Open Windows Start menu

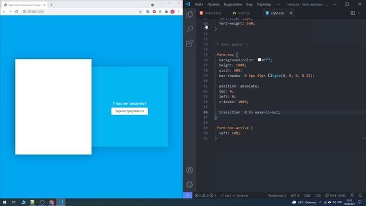pos(5,202)
